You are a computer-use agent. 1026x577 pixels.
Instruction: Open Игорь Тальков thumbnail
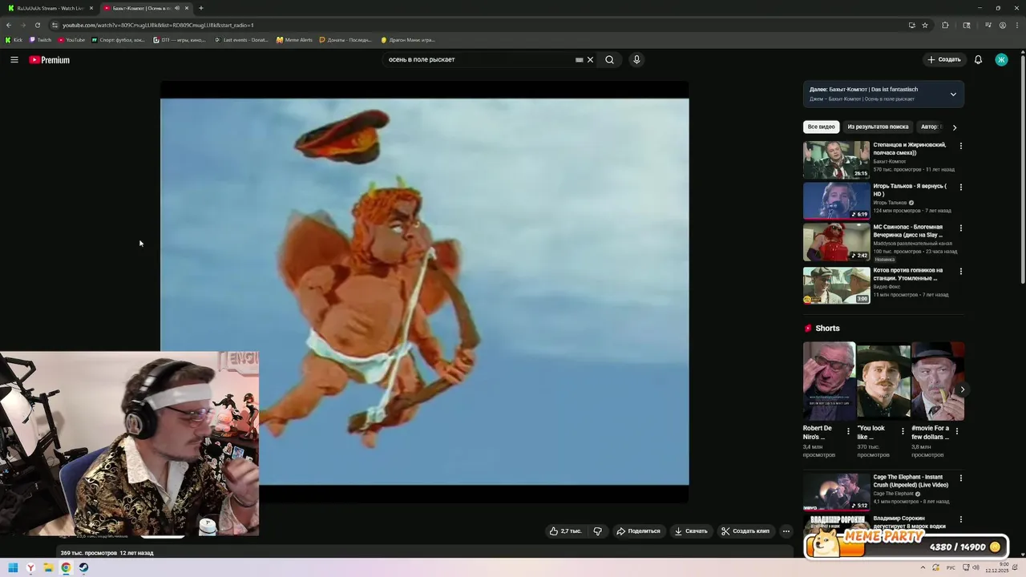tap(836, 200)
